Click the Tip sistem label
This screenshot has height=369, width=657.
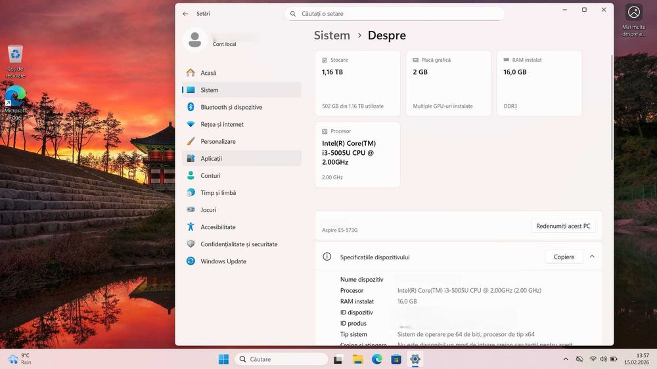pos(353,334)
